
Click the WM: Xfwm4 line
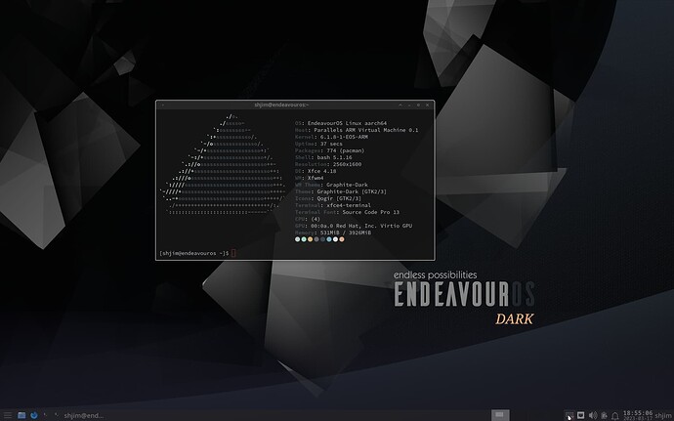pos(309,178)
